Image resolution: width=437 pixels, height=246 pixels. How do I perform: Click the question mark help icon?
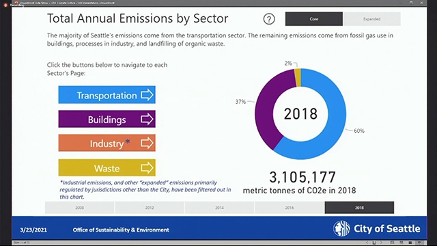[269, 19]
